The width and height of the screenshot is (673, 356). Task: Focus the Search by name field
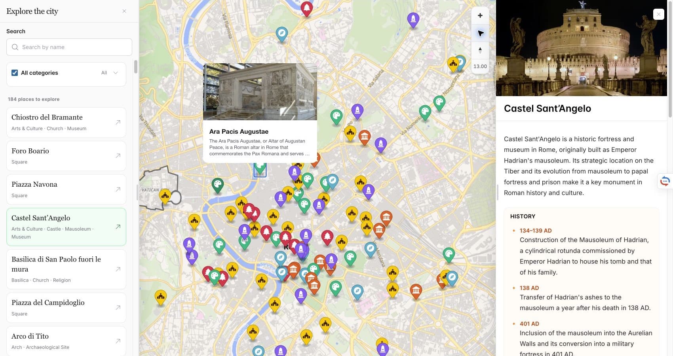69,47
